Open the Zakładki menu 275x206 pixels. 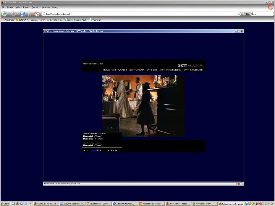35,7
